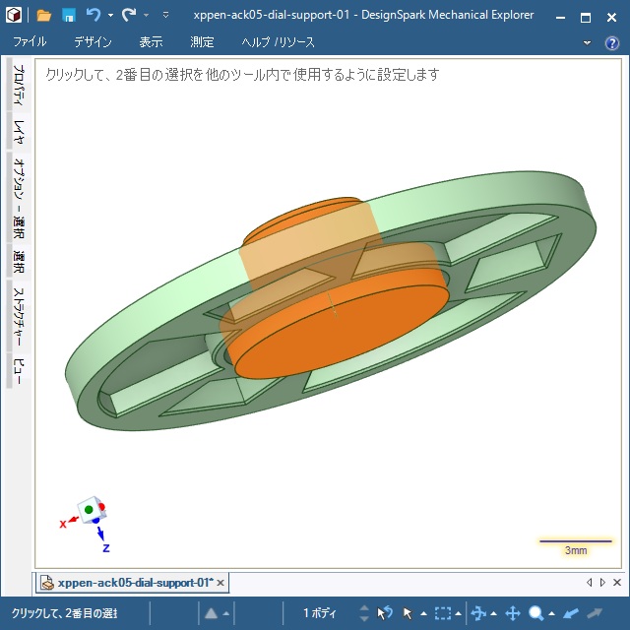
Task: Open the Quick Access Toolbar customize dropdown
Action: tap(165, 16)
